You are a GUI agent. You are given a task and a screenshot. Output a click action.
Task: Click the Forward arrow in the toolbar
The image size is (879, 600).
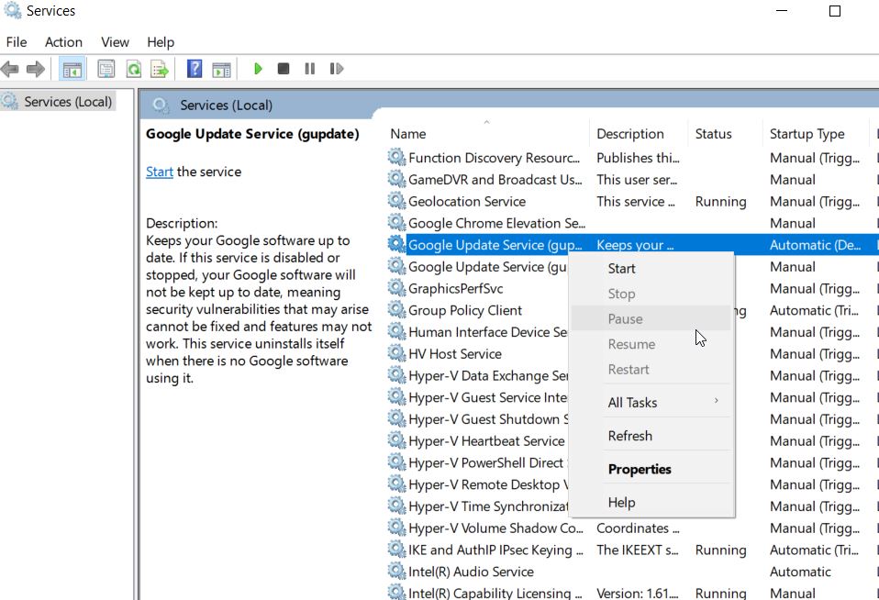point(35,69)
